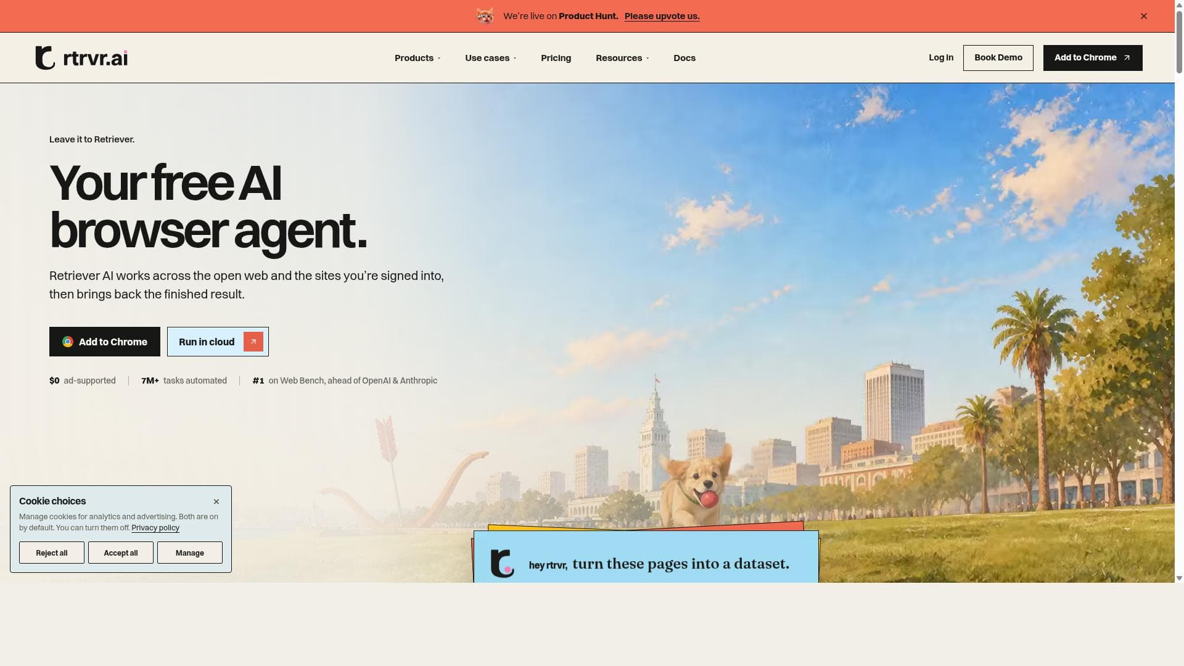The image size is (1184, 666).
Task: Click the 'turn these pages into a dataset' text
Action: pos(681,564)
